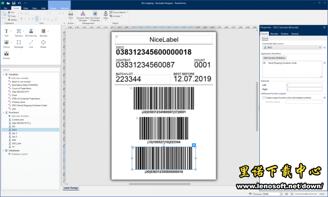Copy the selected object
328x197 pixels.
coord(11,16)
